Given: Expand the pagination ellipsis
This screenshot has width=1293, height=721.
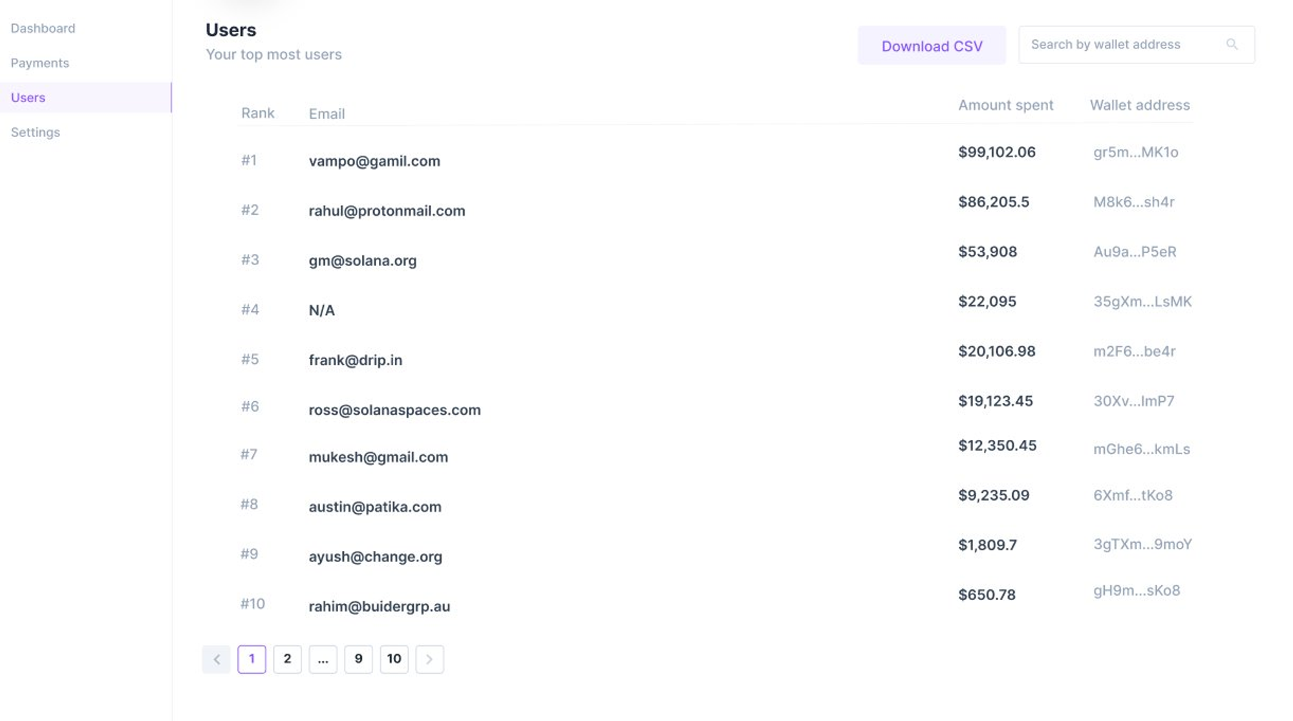Looking at the screenshot, I should (323, 659).
